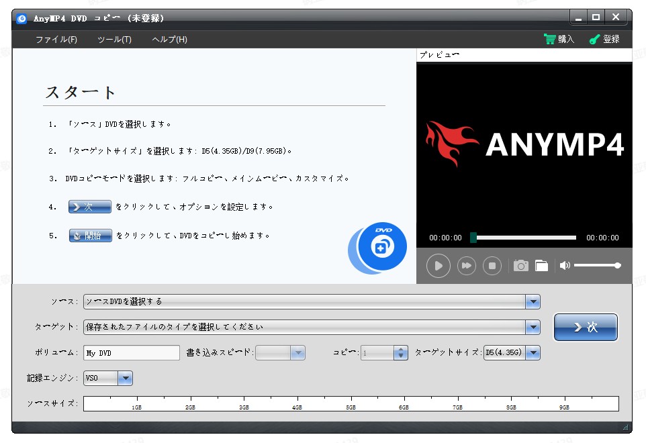Click the プレビュー panel label
646x443 pixels.
pyautogui.click(x=439, y=55)
